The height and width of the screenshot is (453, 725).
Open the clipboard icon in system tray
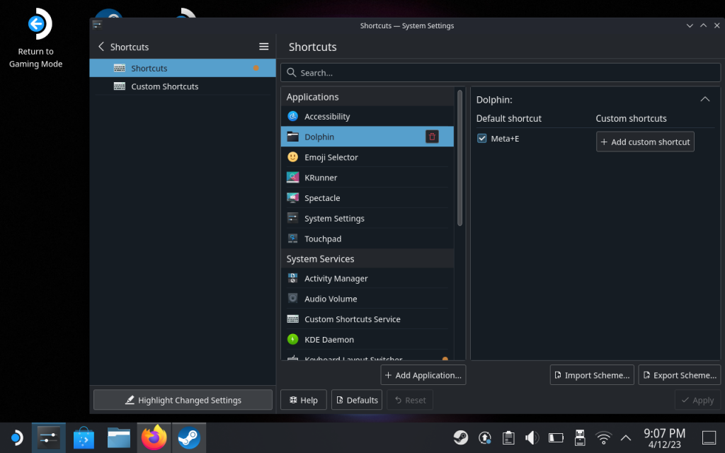coord(508,438)
